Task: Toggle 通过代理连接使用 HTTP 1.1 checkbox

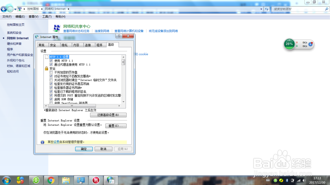Action: 51,65
